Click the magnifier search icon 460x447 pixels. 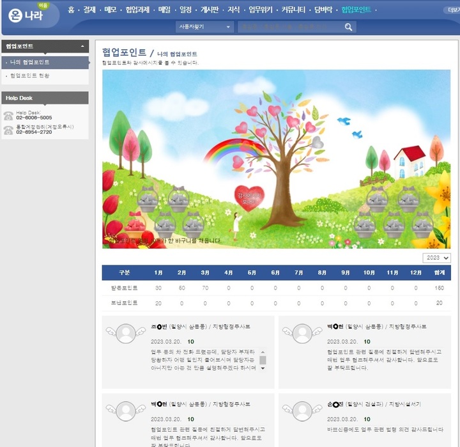tap(348, 27)
